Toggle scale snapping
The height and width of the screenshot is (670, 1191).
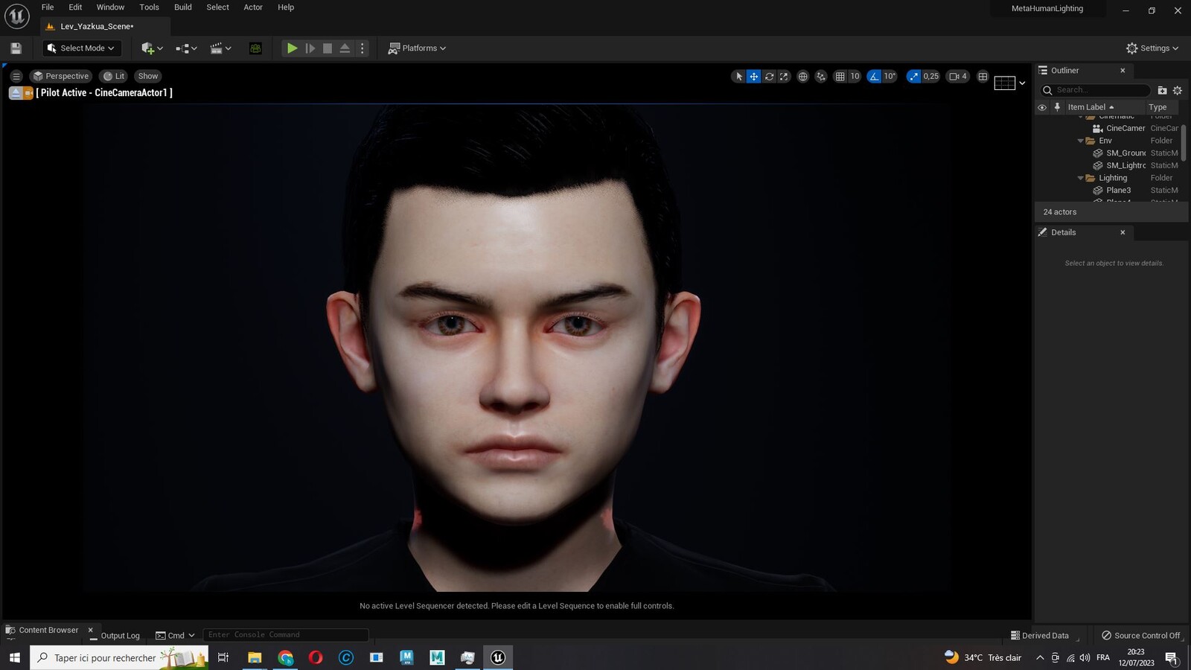913,76
